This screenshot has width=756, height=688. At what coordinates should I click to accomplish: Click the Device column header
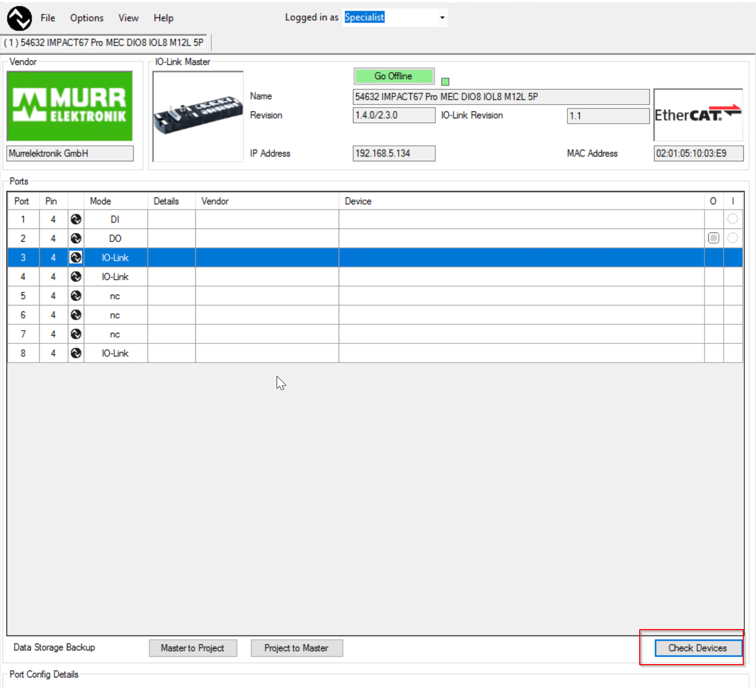click(x=521, y=201)
